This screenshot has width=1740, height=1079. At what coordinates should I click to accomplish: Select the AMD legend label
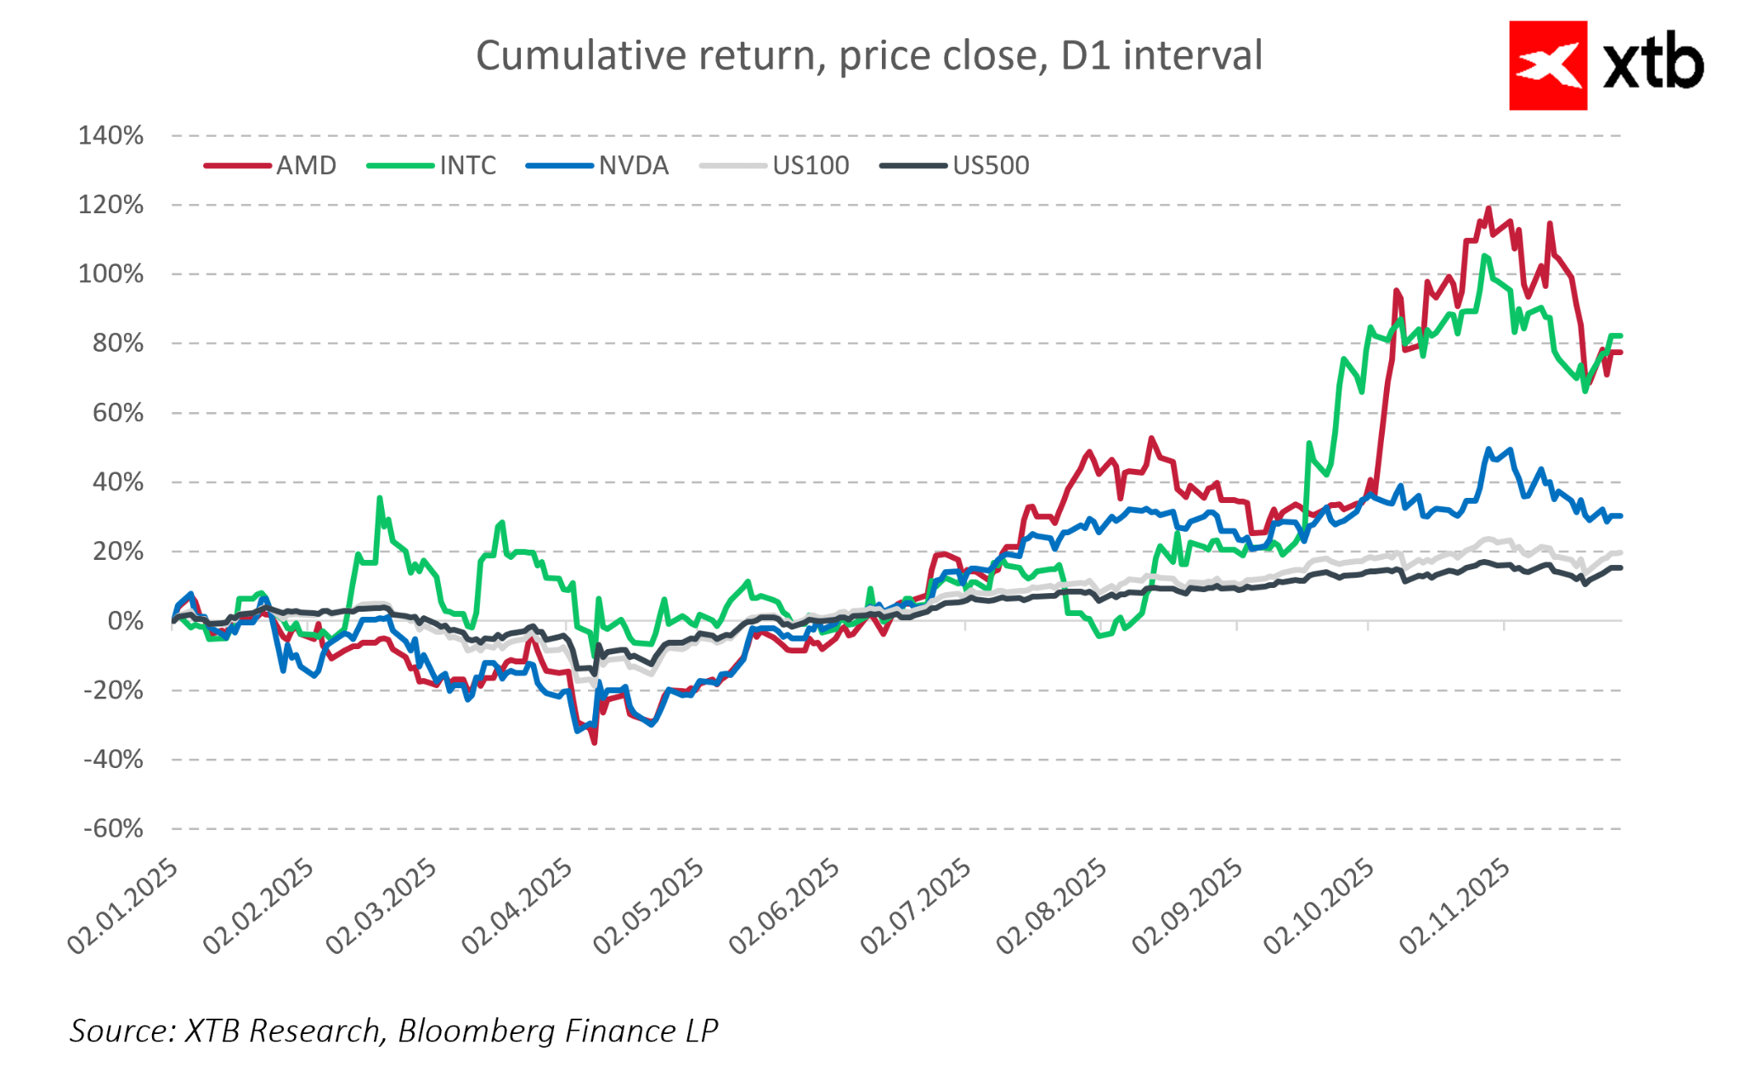coord(306,166)
